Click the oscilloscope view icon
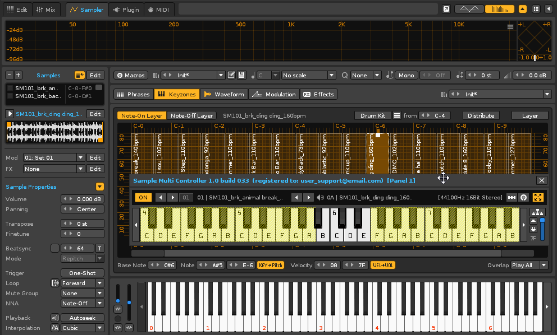The image size is (557, 335). point(469,9)
